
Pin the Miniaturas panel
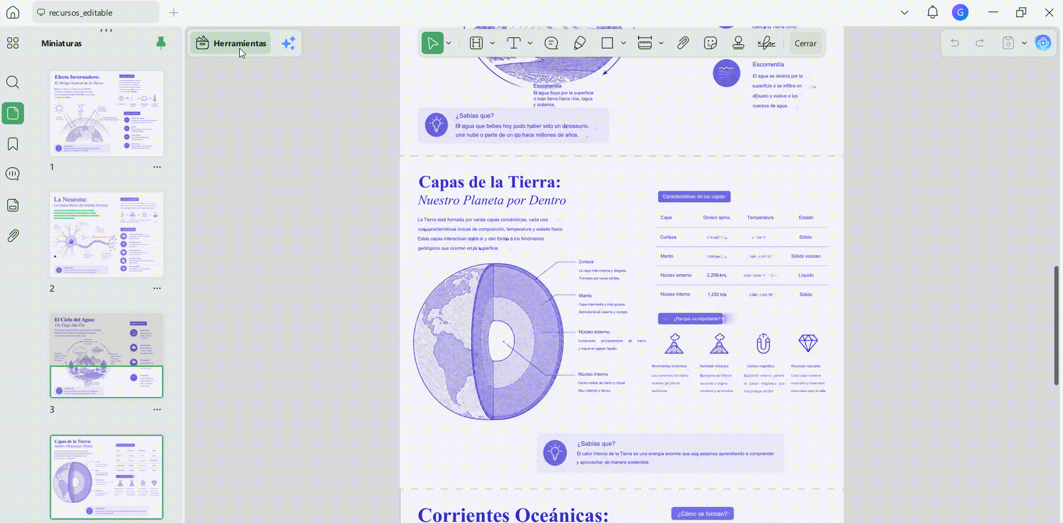click(161, 43)
